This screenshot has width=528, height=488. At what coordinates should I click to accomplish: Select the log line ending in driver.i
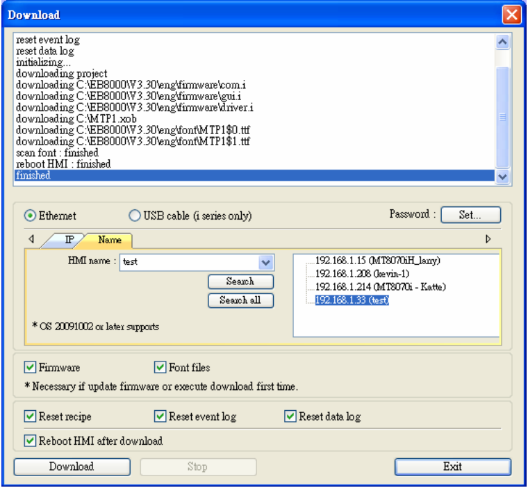pyautogui.click(x=254, y=107)
